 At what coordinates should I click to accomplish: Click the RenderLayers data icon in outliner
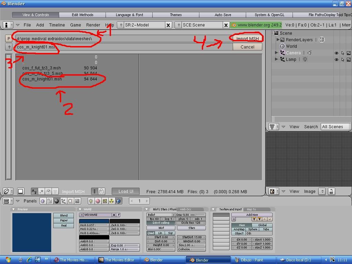pyautogui.click(x=322, y=40)
